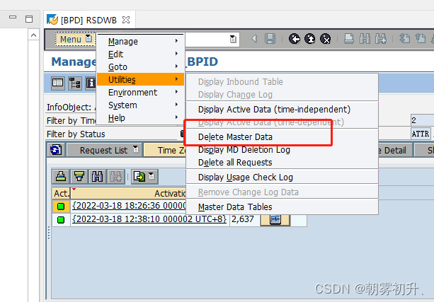Click the ATTR field value
Screen dimensions: 434x302
[421, 134]
